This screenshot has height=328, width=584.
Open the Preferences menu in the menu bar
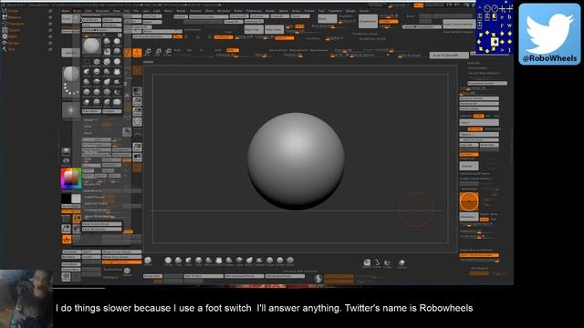coord(254,11)
